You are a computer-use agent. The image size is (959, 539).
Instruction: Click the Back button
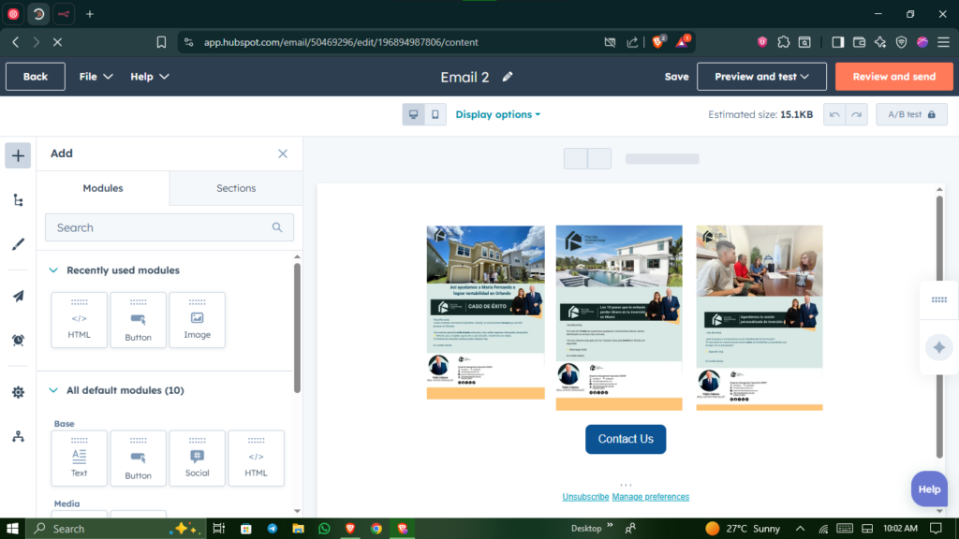click(36, 77)
